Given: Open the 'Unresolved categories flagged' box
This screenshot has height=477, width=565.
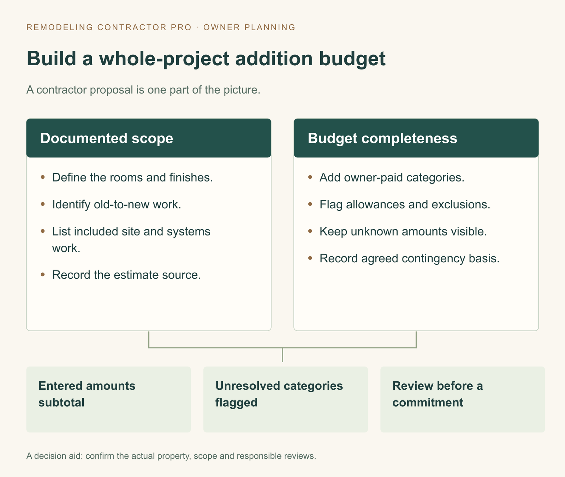Looking at the screenshot, I should point(285,399).
